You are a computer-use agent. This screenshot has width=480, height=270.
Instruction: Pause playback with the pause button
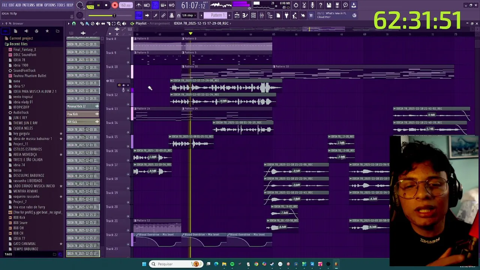point(98,6)
